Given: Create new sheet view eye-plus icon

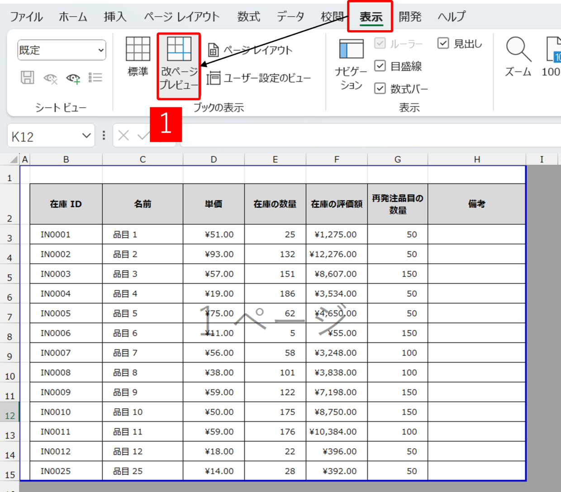Looking at the screenshot, I should click(73, 78).
